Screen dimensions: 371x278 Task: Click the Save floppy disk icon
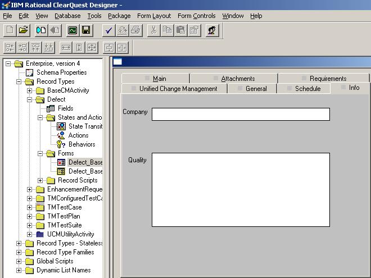click(86, 30)
